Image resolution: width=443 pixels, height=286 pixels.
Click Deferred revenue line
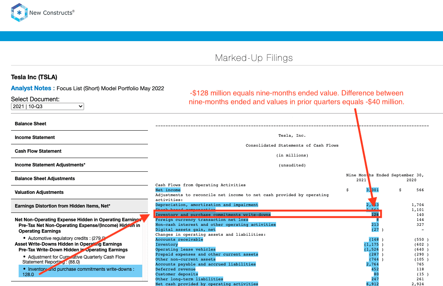click(175, 269)
